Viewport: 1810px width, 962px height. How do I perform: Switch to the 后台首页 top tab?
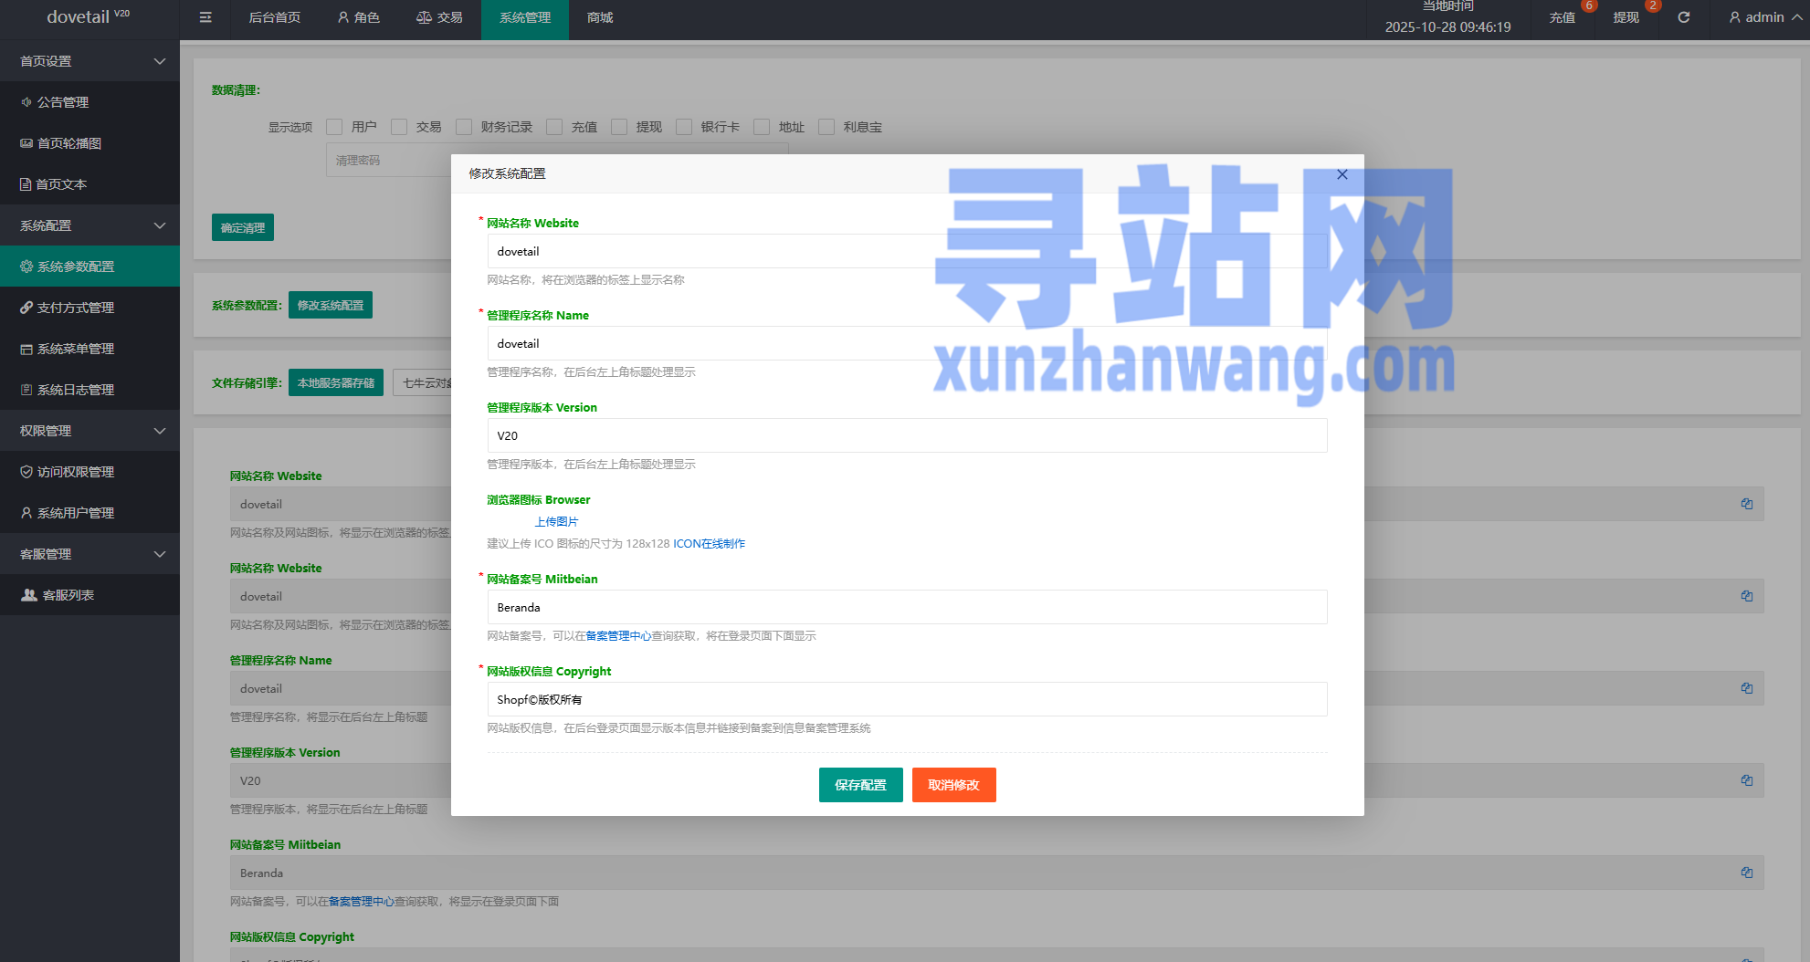click(275, 17)
